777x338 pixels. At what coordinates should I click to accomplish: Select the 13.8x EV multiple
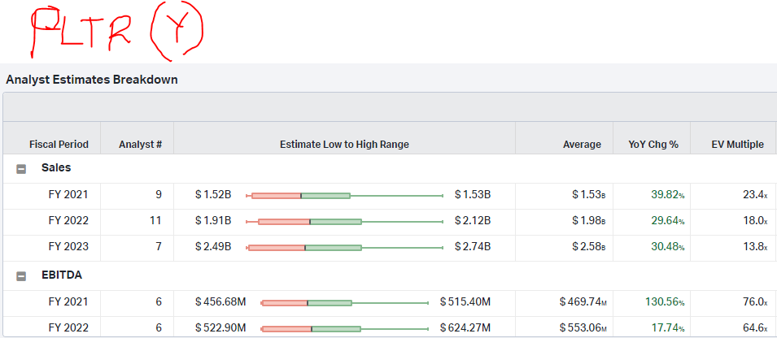pos(755,246)
